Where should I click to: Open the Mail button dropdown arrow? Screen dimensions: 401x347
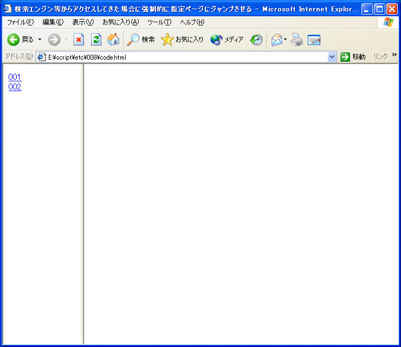click(286, 40)
